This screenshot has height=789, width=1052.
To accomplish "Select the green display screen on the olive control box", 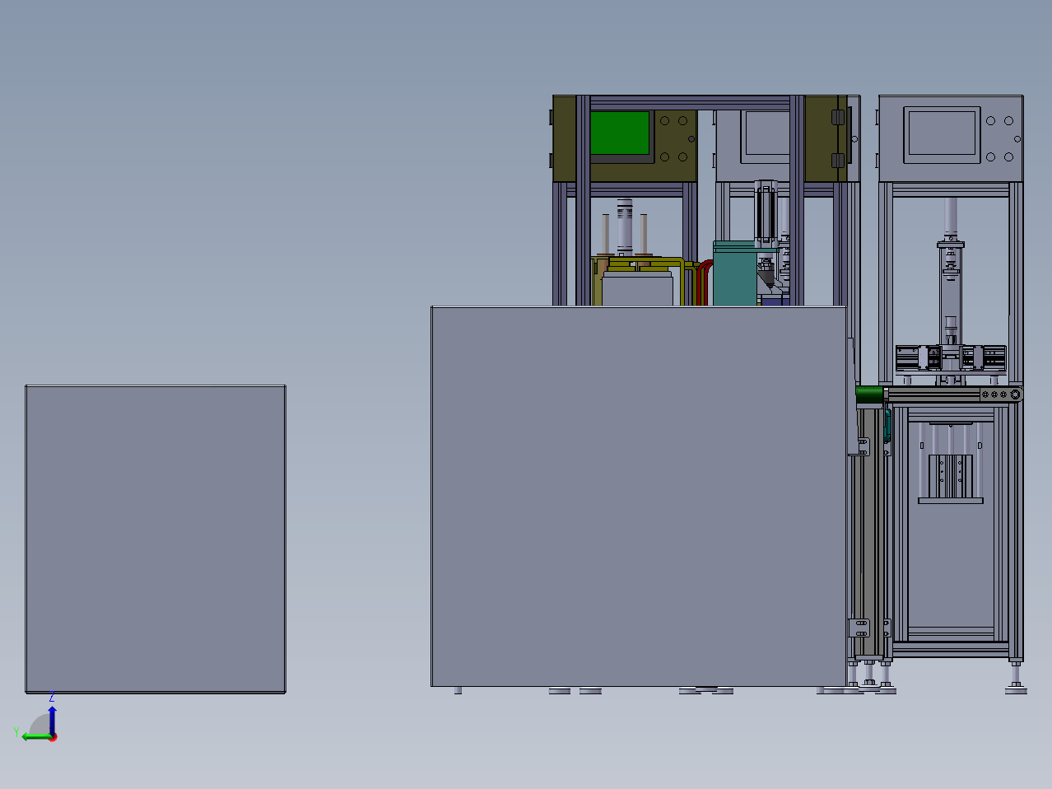I will 621,133.
